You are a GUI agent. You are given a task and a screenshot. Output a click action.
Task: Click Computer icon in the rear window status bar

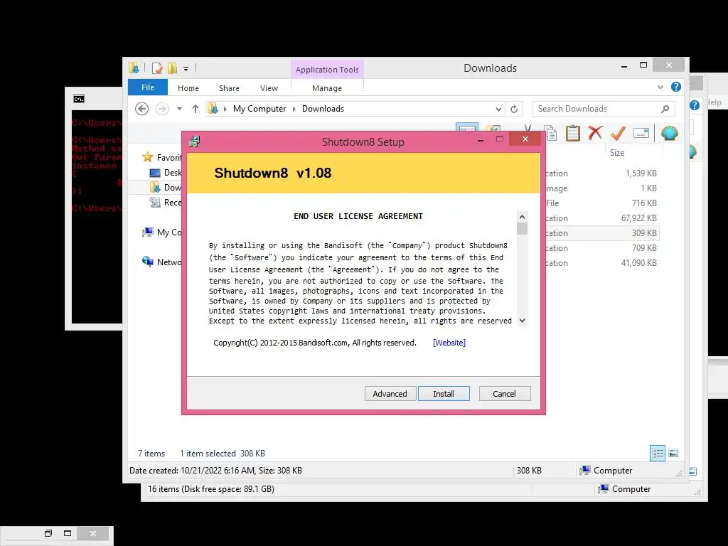[603, 489]
